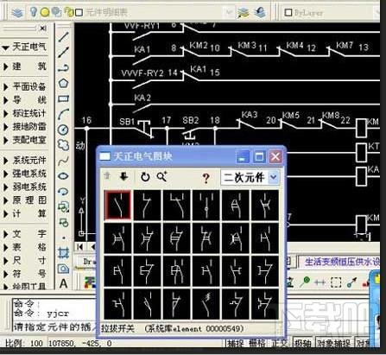Click the zoom magnifier in block dialog
This screenshot has height=355, width=386.
(162, 176)
